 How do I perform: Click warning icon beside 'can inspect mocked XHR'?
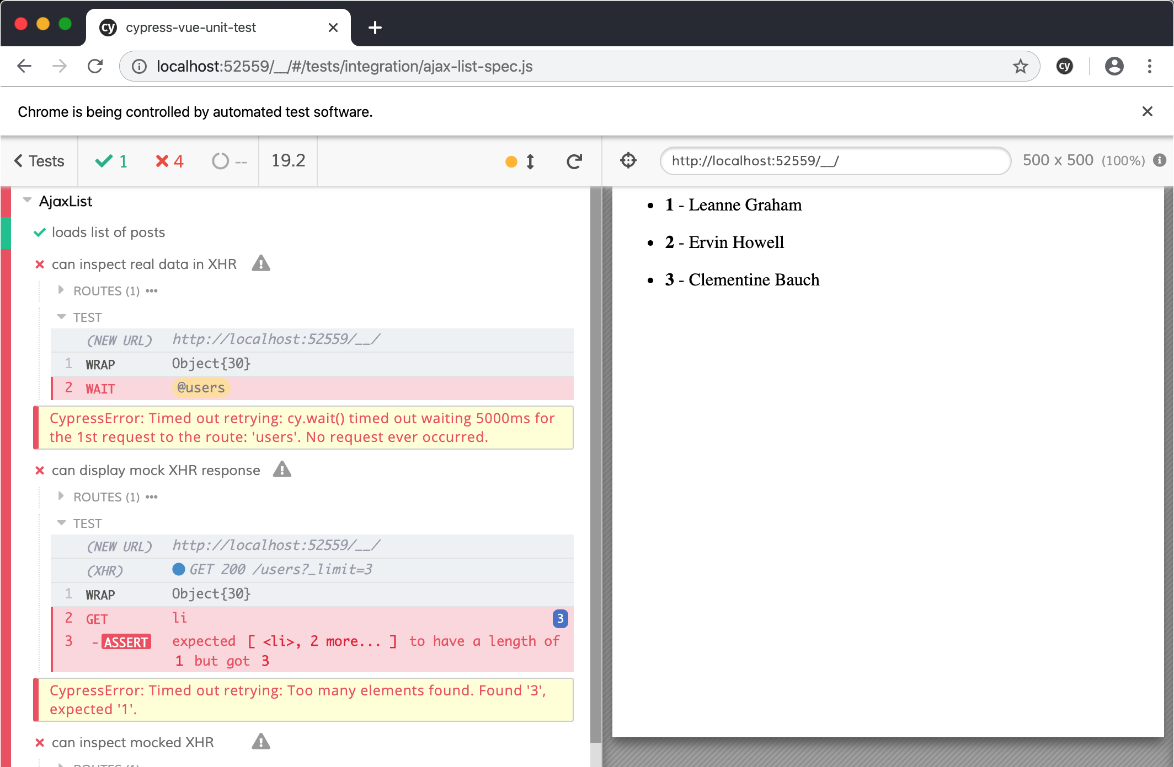261,742
